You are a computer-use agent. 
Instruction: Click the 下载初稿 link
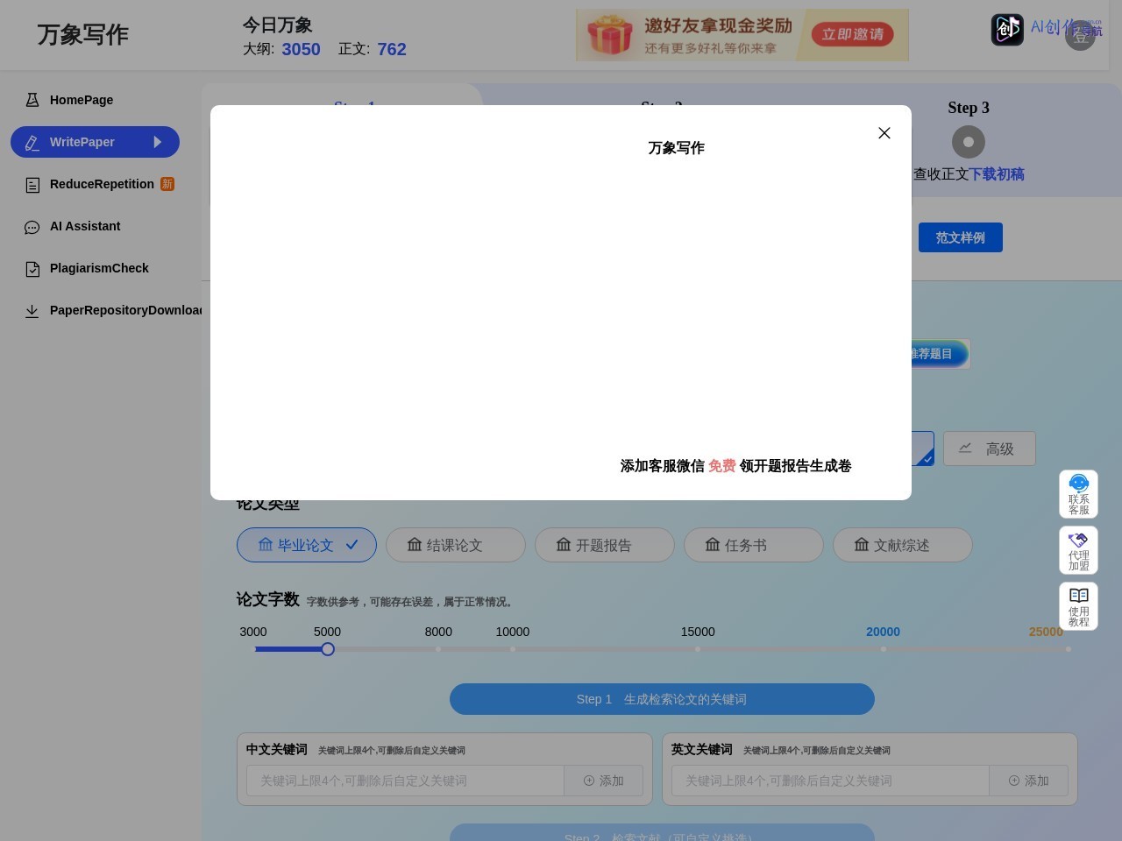click(x=997, y=174)
